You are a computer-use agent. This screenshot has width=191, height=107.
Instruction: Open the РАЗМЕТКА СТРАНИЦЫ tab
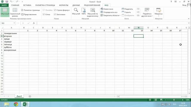coord(45,5)
